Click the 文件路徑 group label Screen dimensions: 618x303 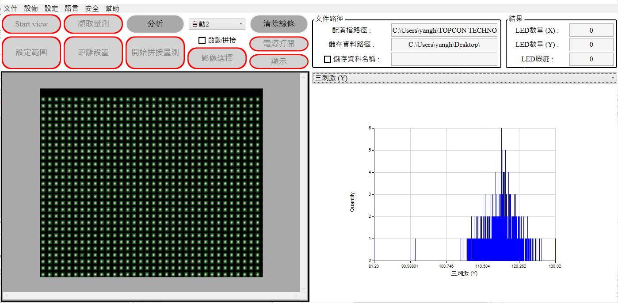pyautogui.click(x=329, y=19)
